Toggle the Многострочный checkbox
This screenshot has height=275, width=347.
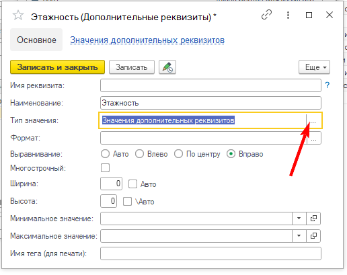click(x=105, y=168)
